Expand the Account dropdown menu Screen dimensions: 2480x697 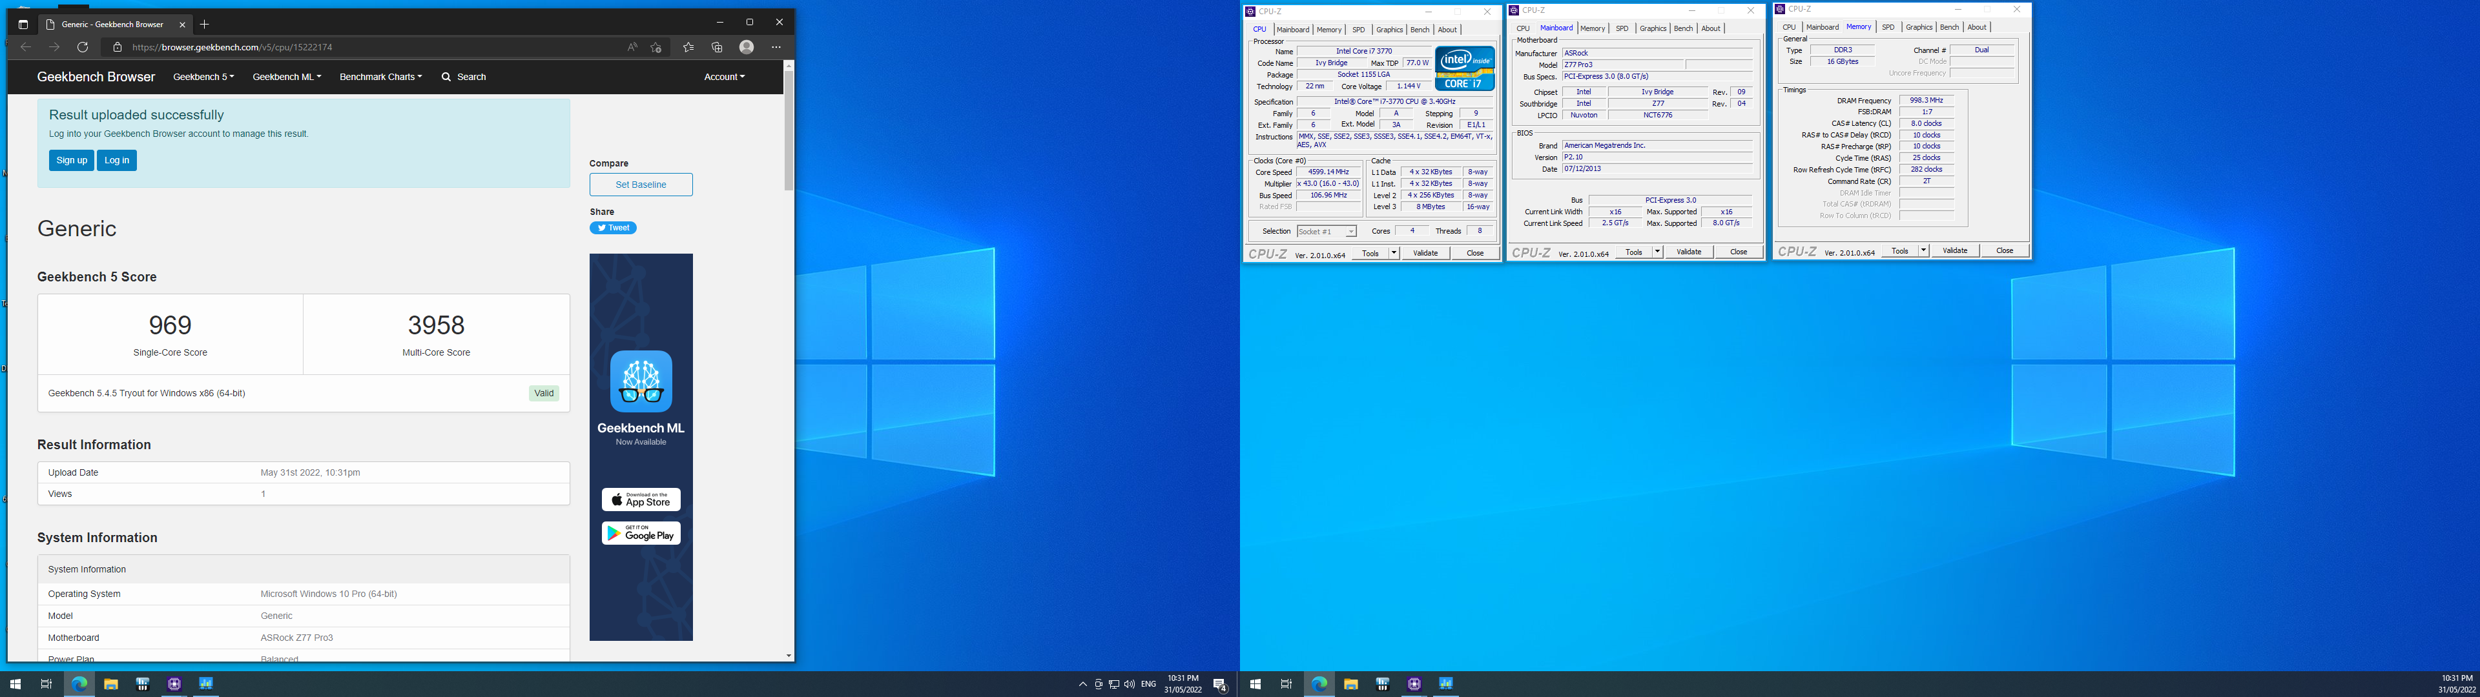(724, 77)
